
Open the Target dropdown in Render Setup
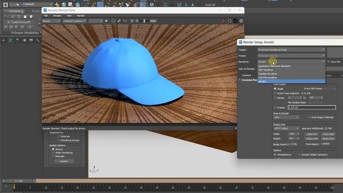tap(291, 50)
